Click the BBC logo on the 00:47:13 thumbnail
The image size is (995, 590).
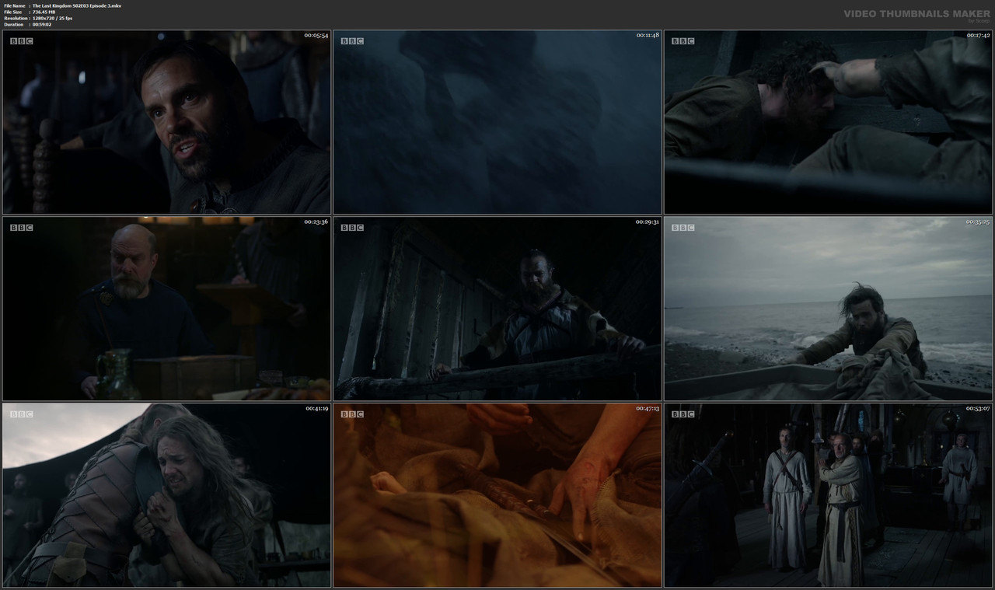tap(351, 414)
